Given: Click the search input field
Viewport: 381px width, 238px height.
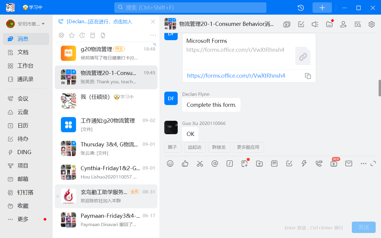Looking at the screenshot, I should 190,8.
